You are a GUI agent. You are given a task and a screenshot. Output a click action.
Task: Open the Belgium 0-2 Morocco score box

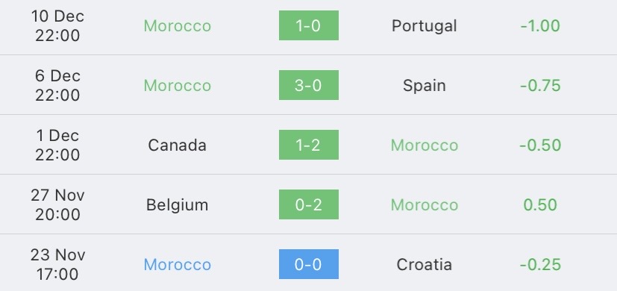click(309, 204)
